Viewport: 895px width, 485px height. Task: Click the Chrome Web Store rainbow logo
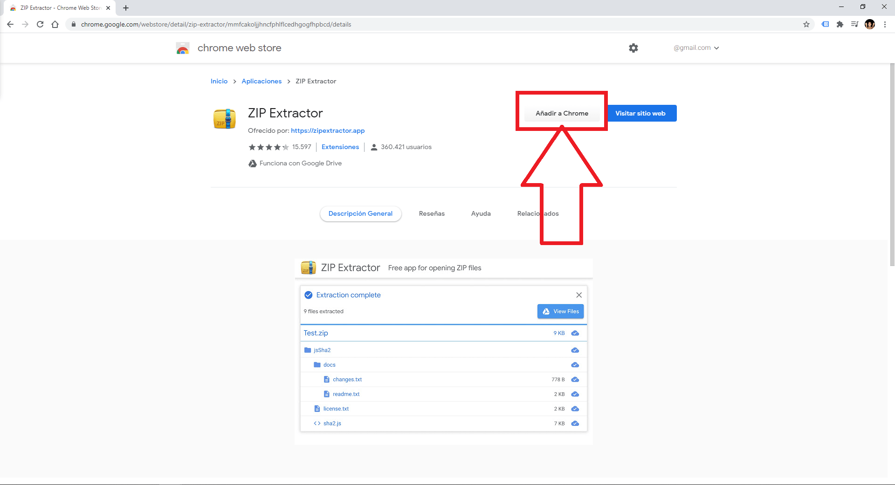pyautogui.click(x=183, y=48)
